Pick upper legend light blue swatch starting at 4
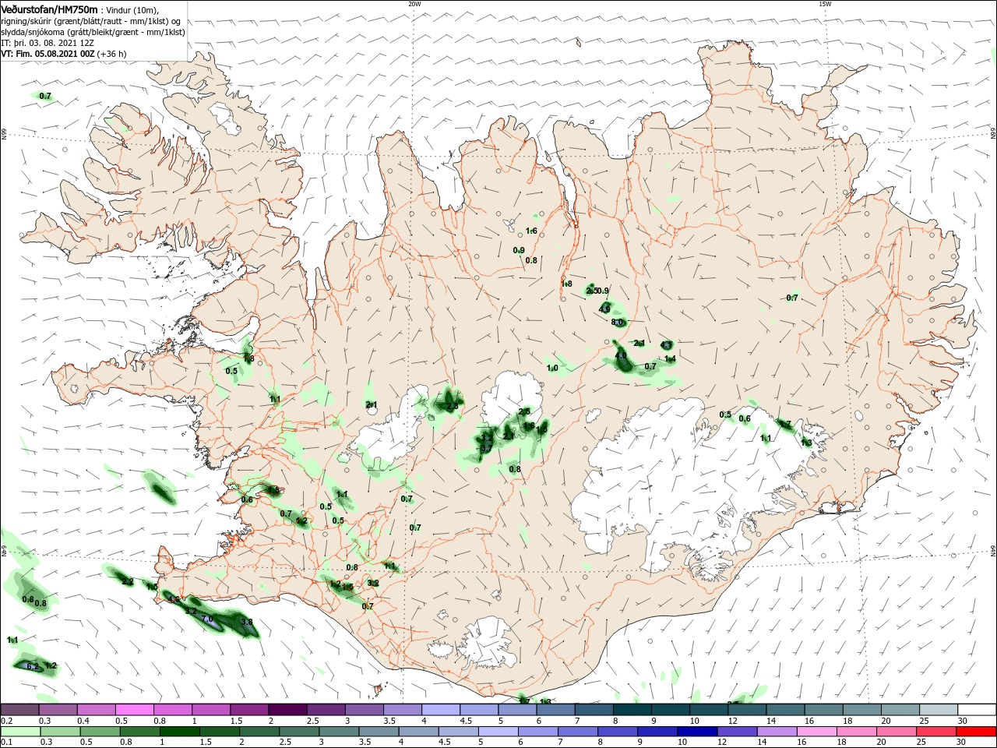 [441, 709]
